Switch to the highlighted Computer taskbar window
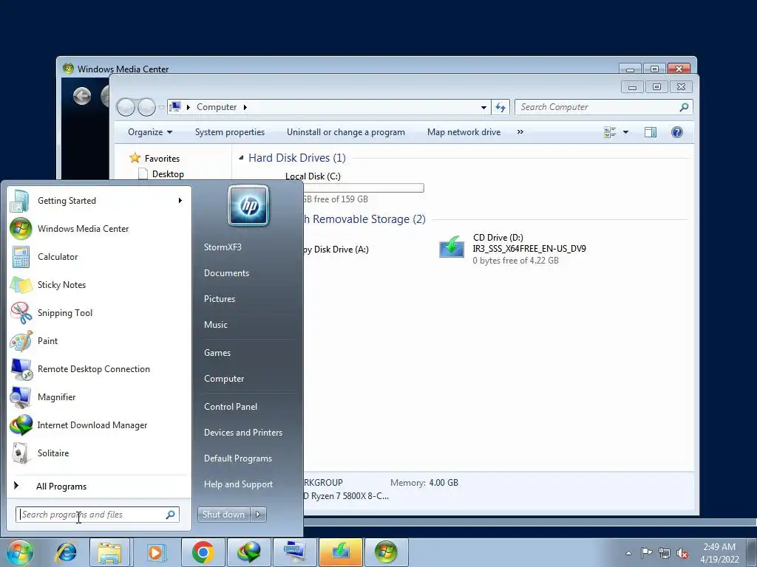This screenshot has width=757, height=567. coord(340,552)
